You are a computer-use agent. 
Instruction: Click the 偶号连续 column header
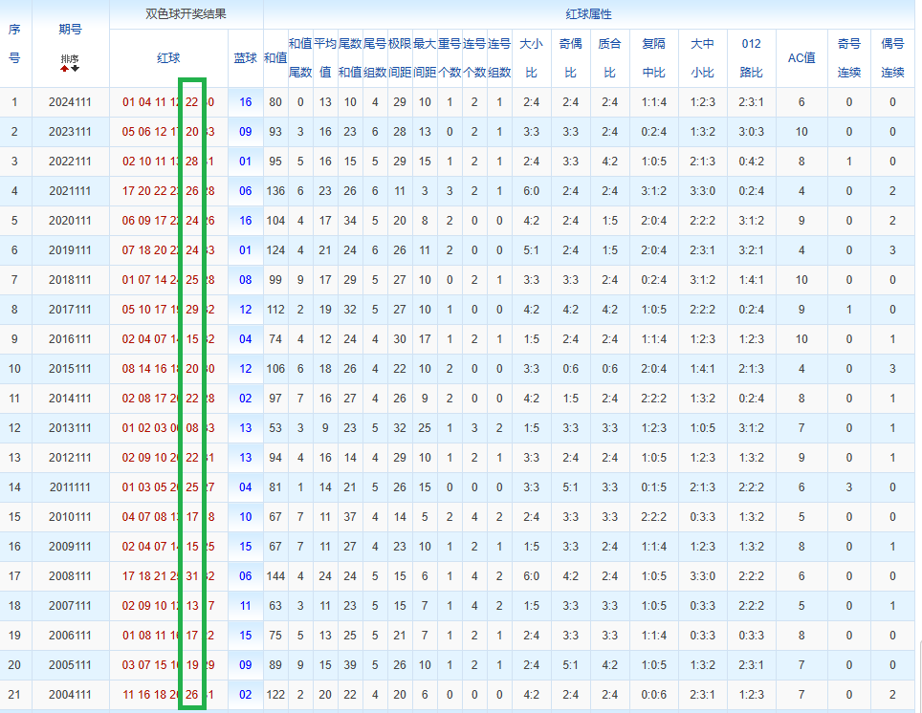892,58
